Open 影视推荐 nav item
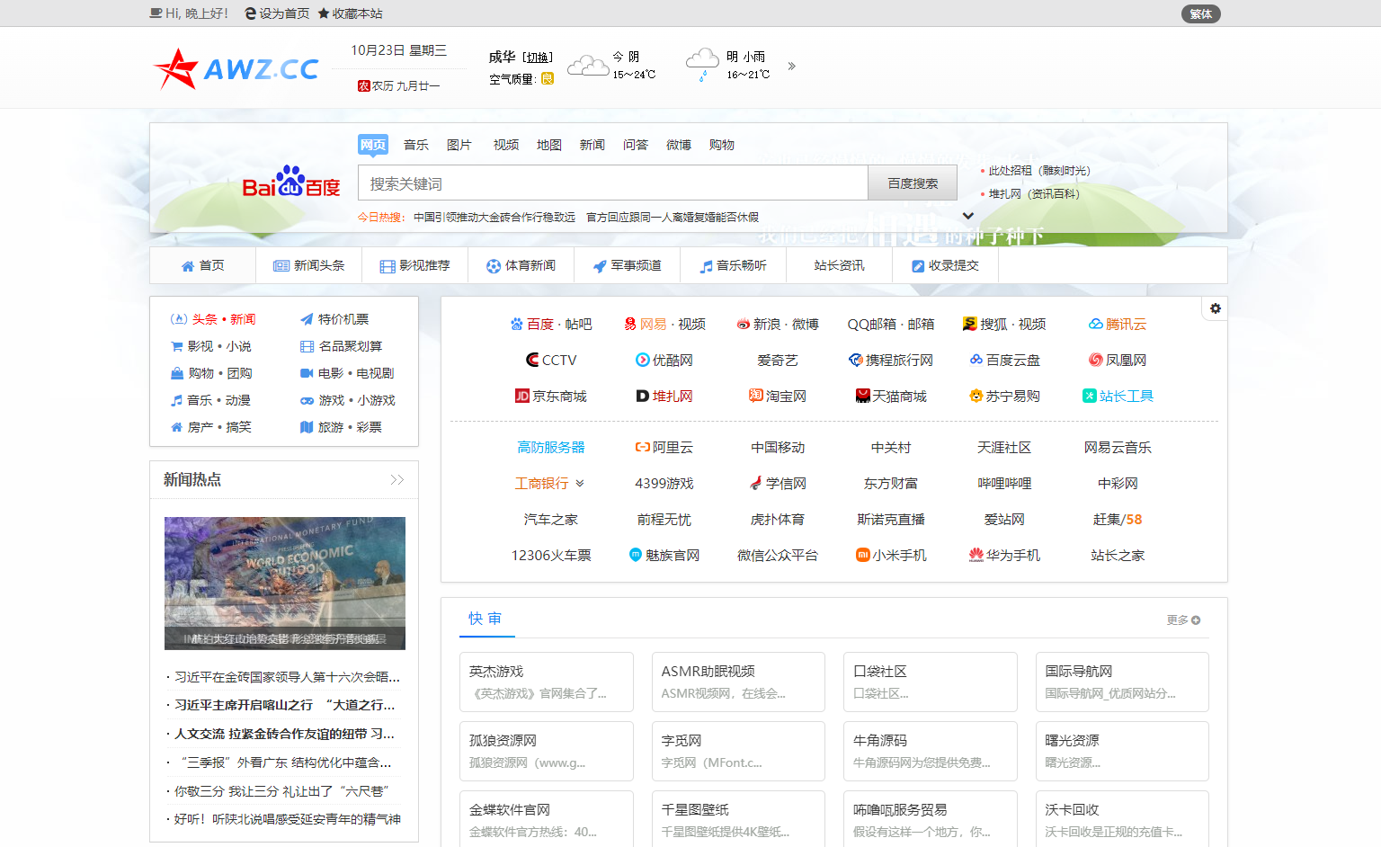 415,265
